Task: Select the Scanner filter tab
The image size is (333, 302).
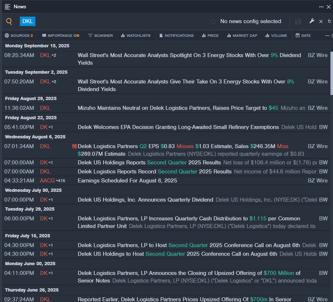Action: 100,35
